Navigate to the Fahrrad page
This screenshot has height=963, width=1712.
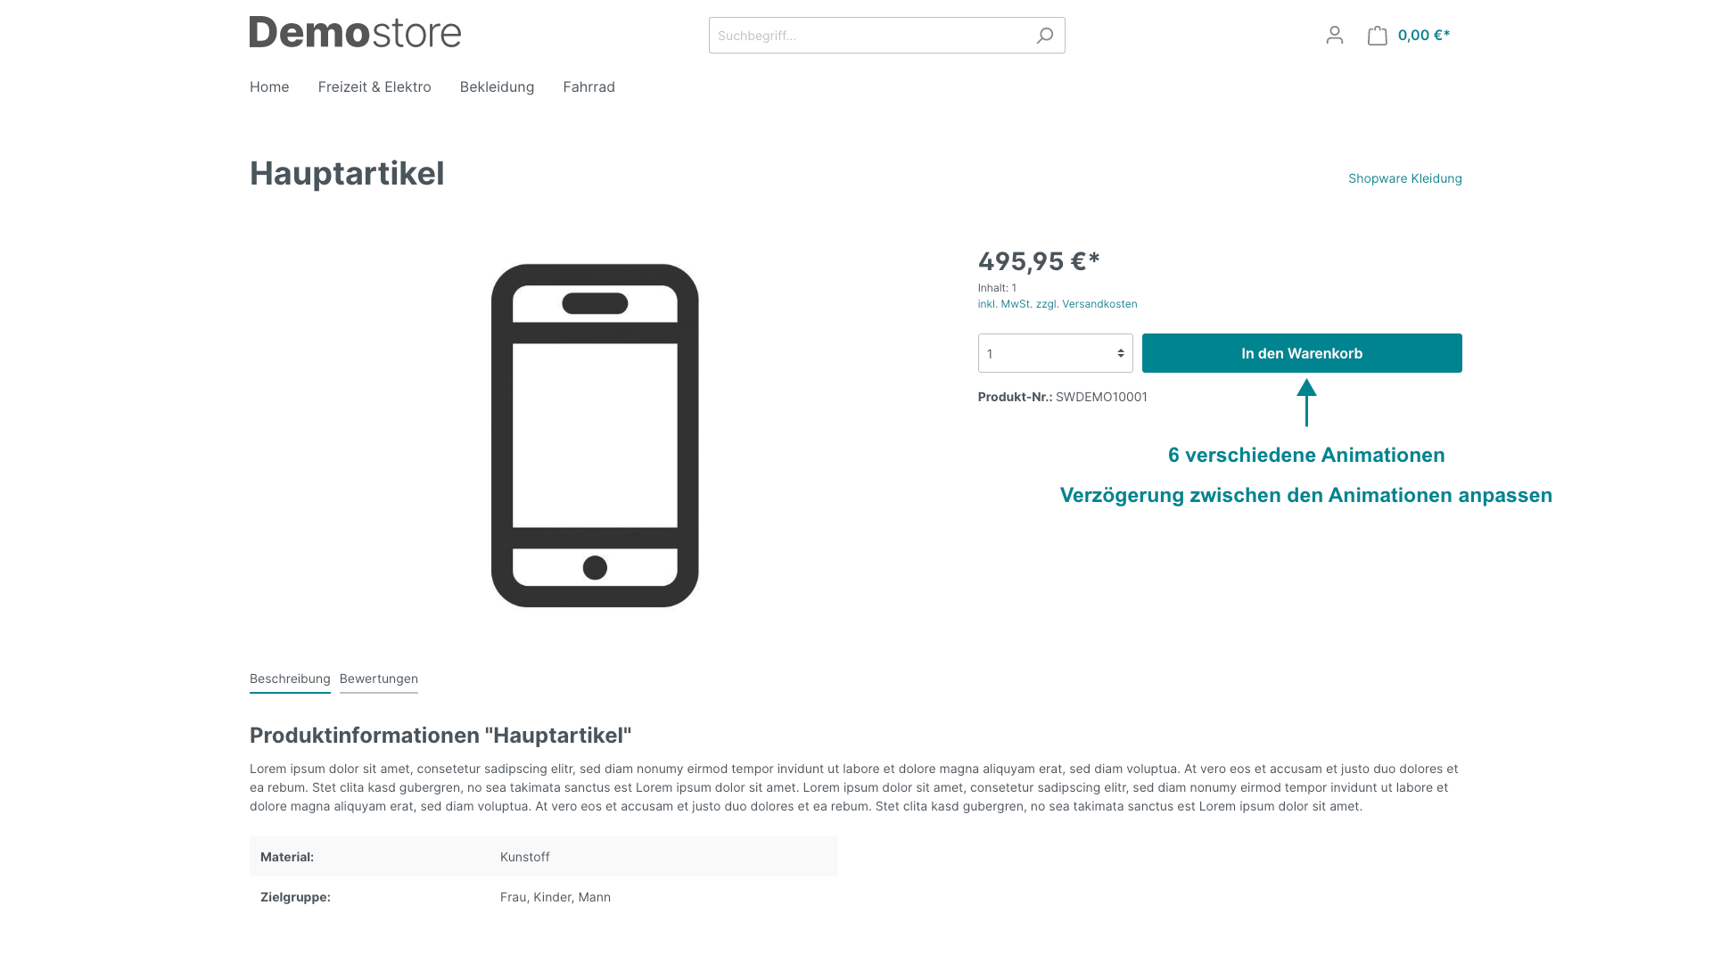coord(588,86)
